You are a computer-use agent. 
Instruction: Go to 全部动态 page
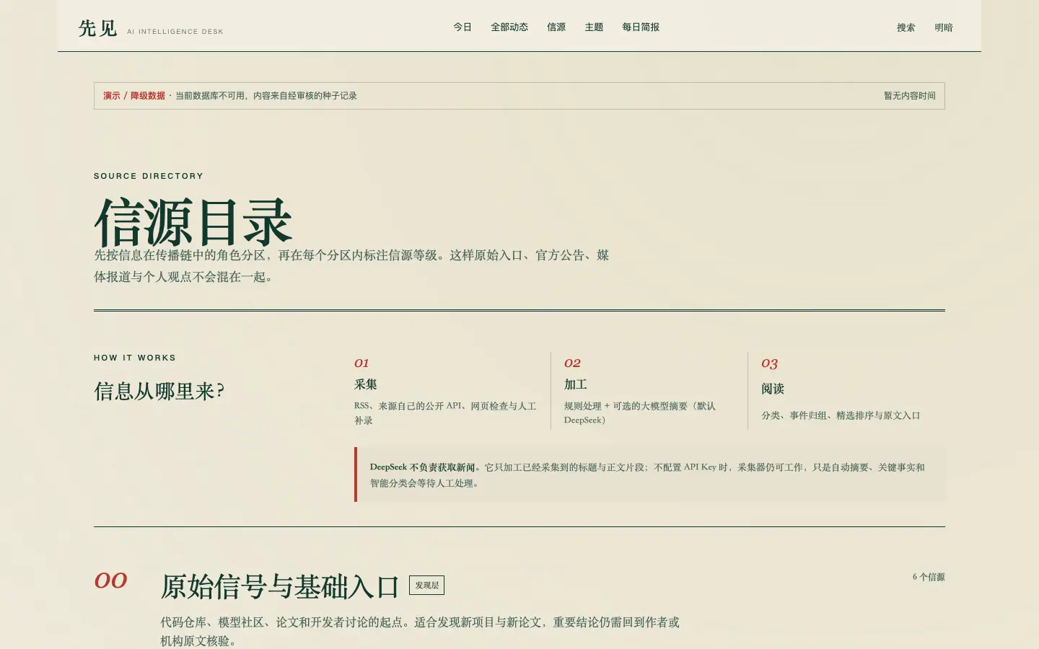509,27
